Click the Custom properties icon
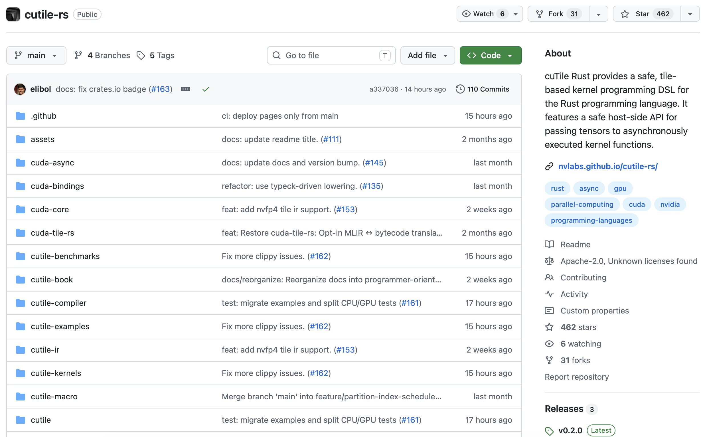701x437 pixels. click(x=549, y=311)
